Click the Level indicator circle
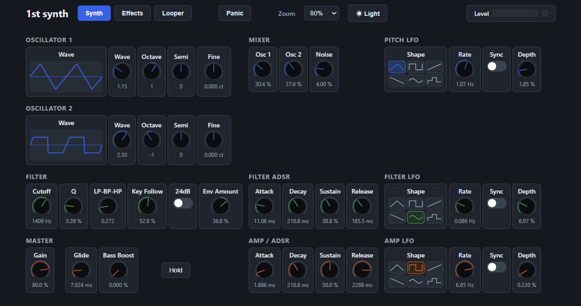Viewport: 581px width, 306px height. (x=545, y=13)
